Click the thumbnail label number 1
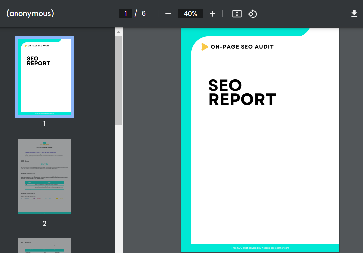The image size is (363, 253). pyautogui.click(x=45, y=124)
